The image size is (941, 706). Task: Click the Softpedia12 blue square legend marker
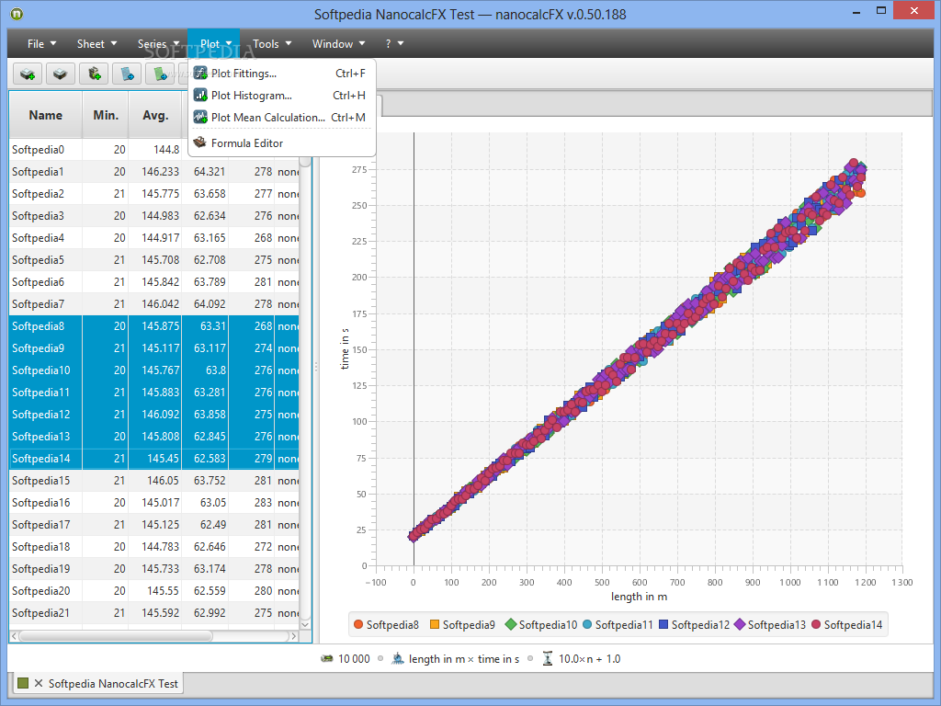[x=663, y=624]
